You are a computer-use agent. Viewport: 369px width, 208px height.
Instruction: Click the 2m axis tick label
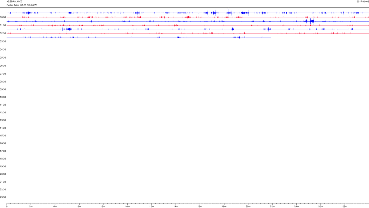point(31,206)
